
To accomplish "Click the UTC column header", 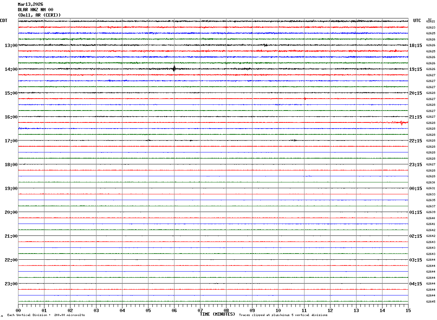I will point(417,21).
